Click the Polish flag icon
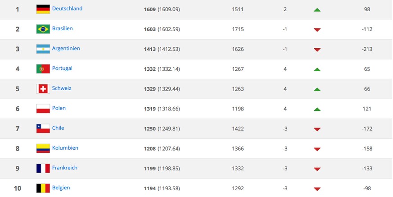The image size is (393, 197). [x=43, y=109]
